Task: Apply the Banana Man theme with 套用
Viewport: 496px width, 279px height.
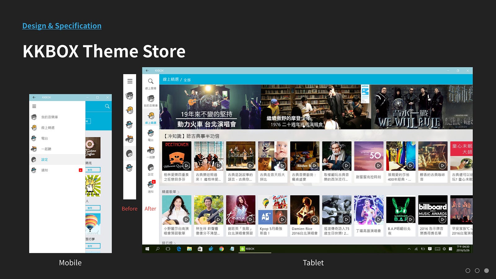Action: click(x=93, y=208)
